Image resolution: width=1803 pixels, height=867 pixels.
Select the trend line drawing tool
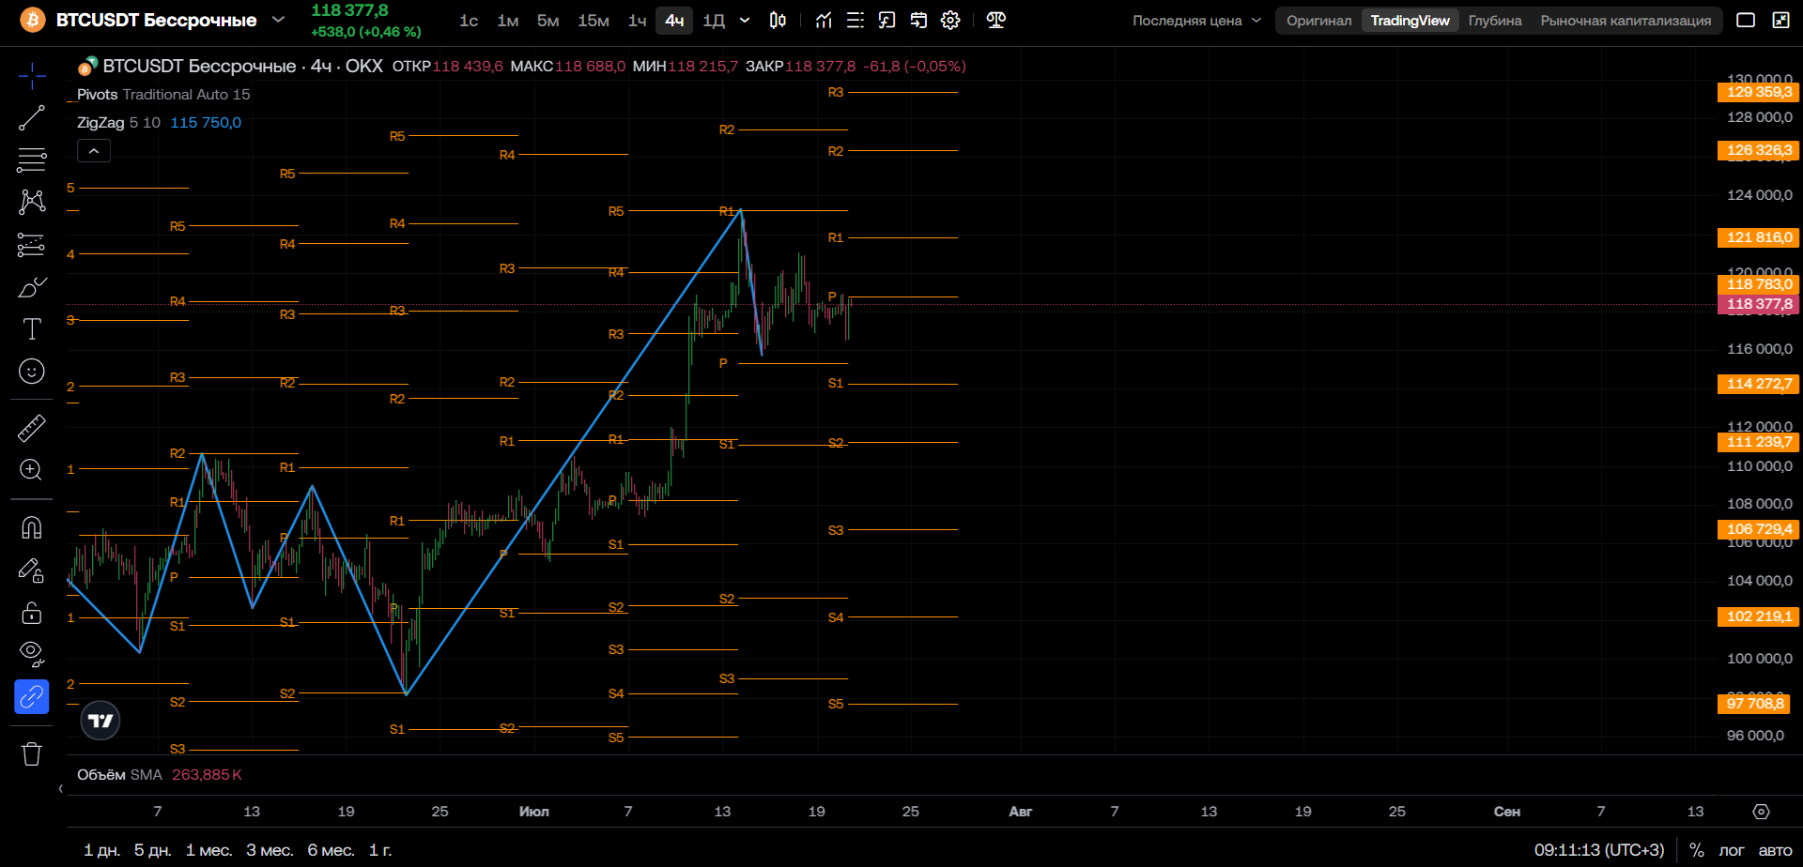(x=32, y=117)
